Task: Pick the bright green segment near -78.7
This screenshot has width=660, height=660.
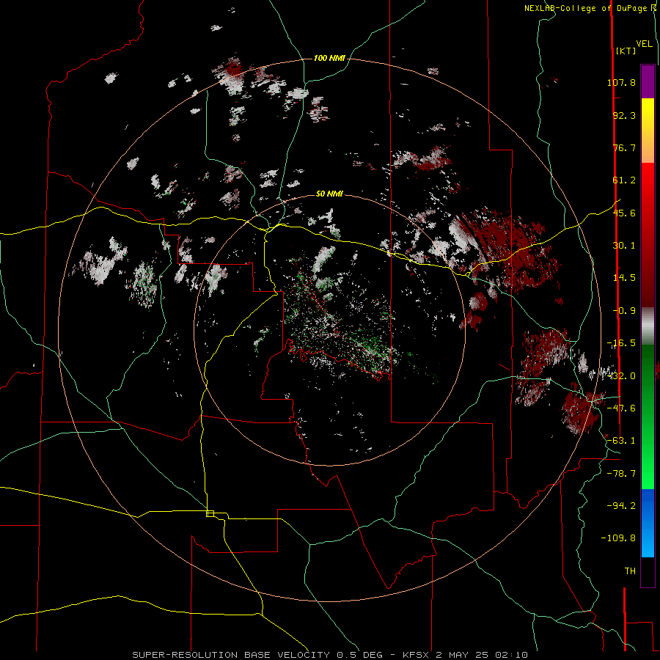Action: 648,474
